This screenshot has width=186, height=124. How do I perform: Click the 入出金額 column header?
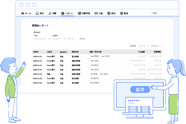click(141, 52)
